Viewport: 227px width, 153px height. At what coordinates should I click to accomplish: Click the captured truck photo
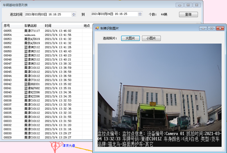click(x=159, y=95)
